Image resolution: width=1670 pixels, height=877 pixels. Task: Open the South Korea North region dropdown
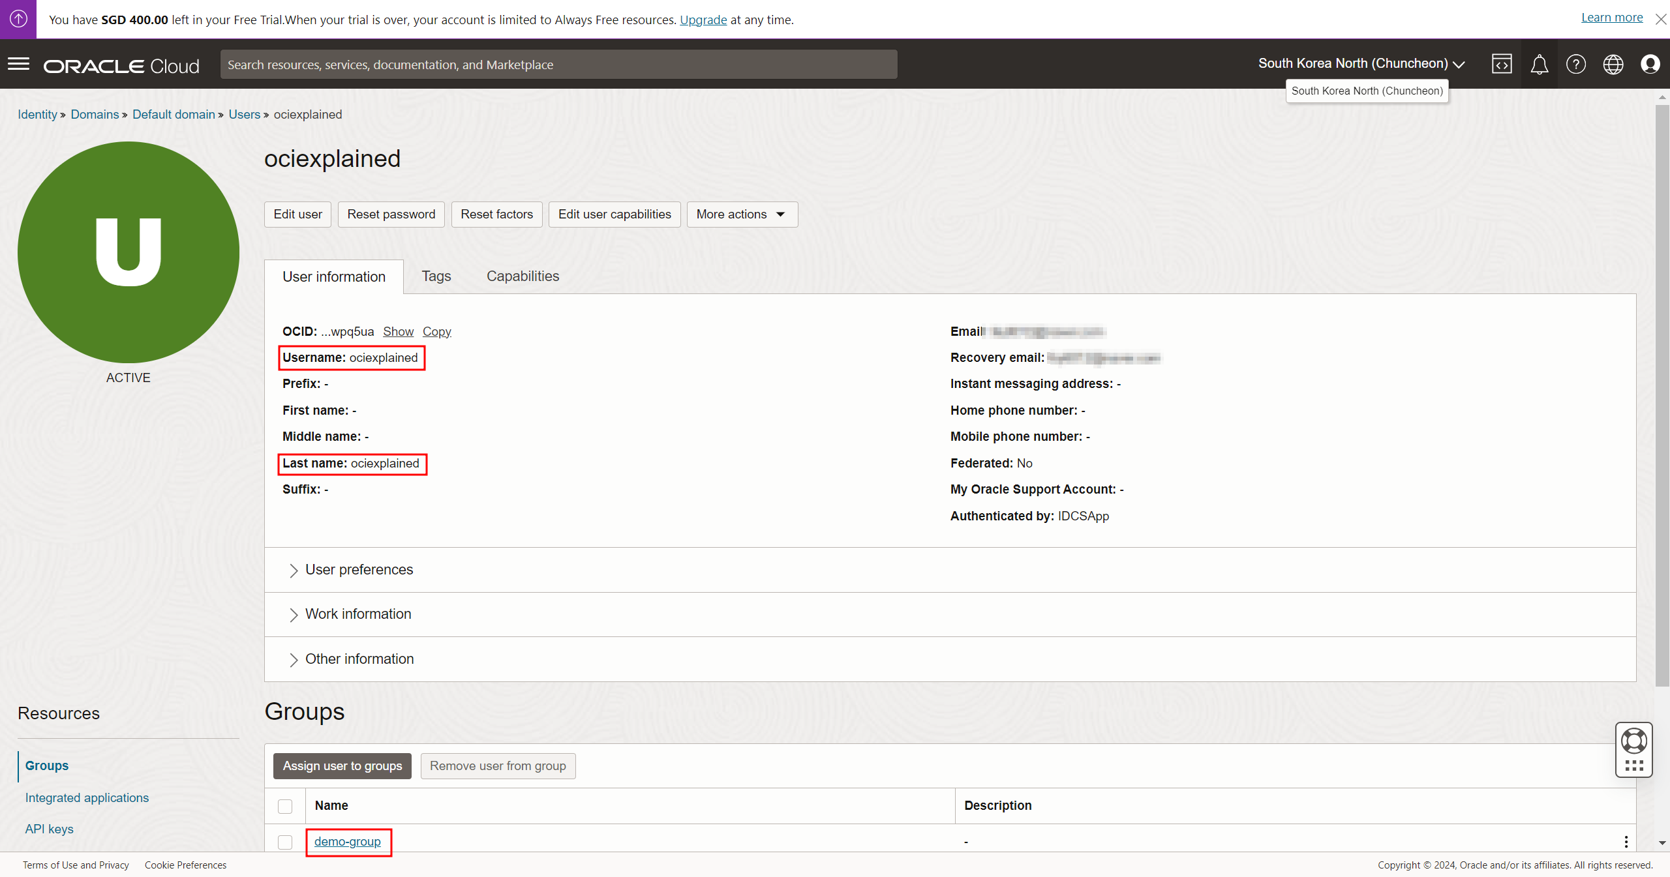tap(1361, 64)
